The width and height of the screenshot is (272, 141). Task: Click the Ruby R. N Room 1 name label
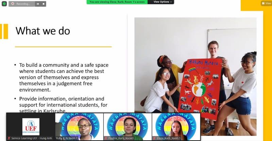click(67, 138)
